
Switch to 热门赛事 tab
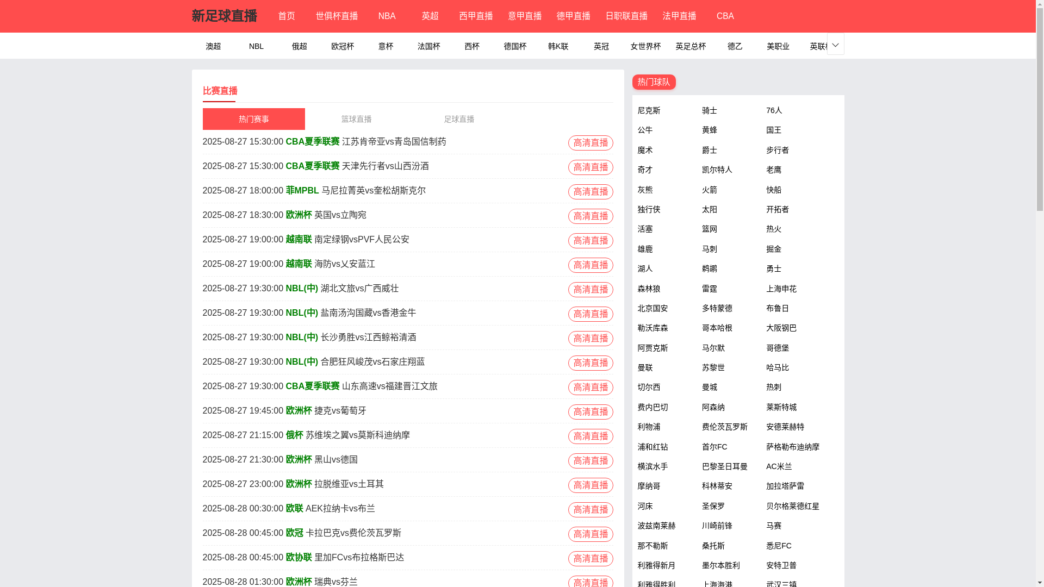point(253,119)
